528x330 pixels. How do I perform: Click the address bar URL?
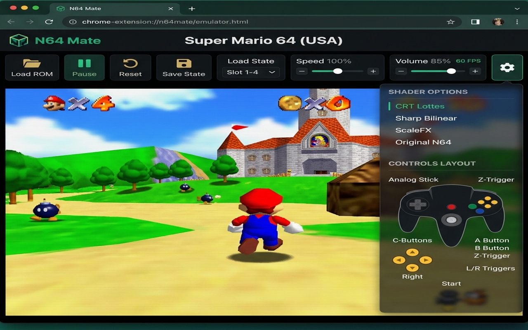(x=165, y=22)
